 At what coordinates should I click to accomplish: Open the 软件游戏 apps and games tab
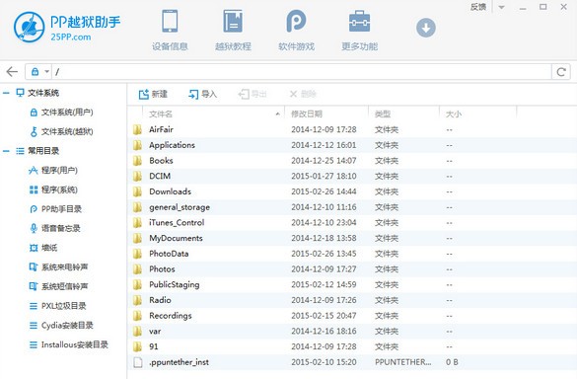[x=296, y=31]
